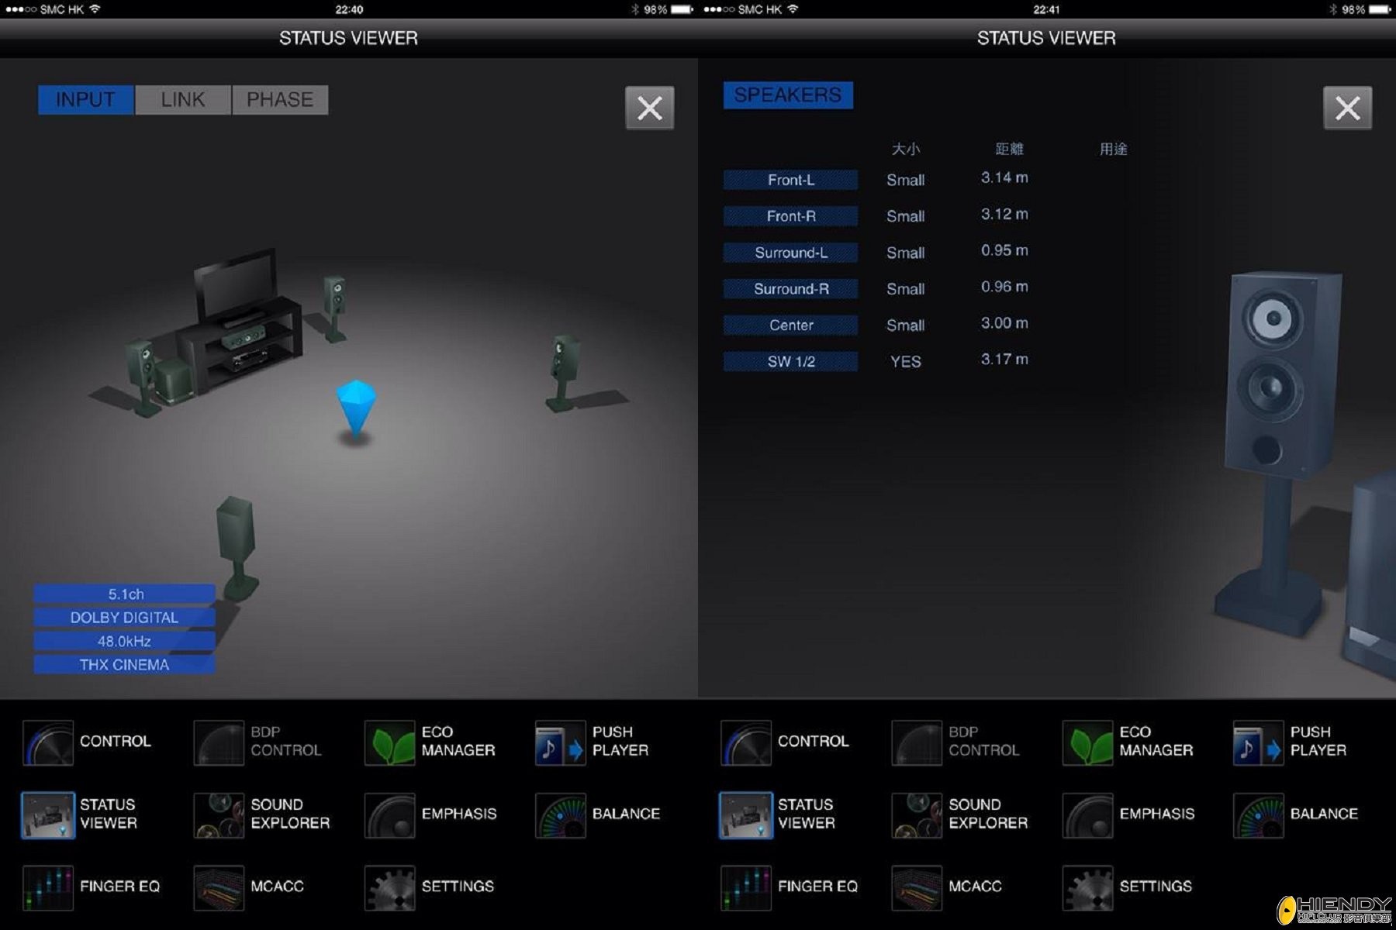The image size is (1396, 930).
Task: Click the 3.00 m distance value
Action: (1004, 323)
